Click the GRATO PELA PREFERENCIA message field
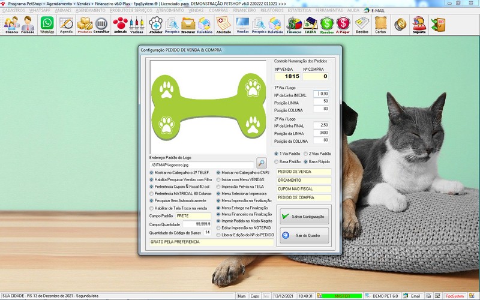Image resolution: width=480 pixels, height=300 pixels. [x=212, y=242]
